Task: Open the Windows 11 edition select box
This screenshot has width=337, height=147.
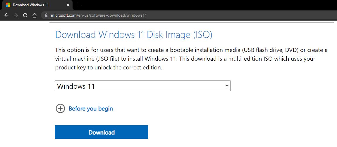Action: point(143,86)
